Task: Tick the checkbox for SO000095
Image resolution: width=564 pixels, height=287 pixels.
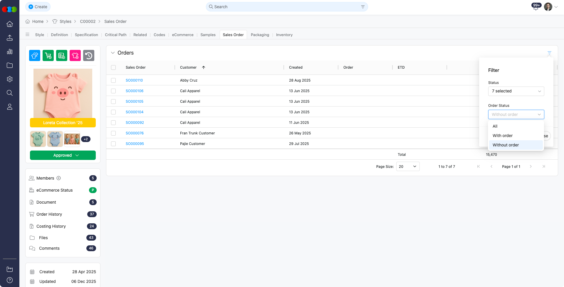Action: [x=113, y=144]
